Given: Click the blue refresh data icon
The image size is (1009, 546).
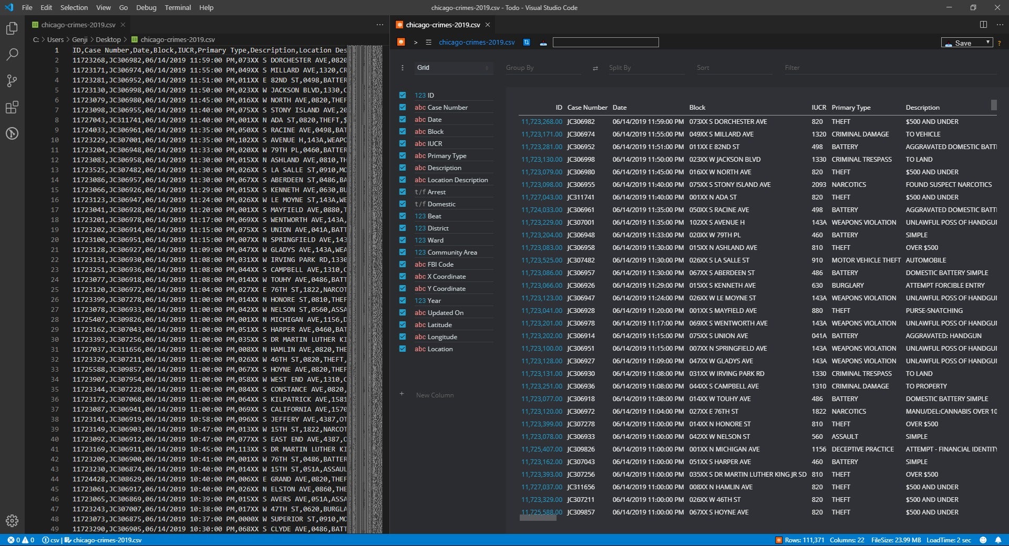Looking at the screenshot, I should 527,42.
